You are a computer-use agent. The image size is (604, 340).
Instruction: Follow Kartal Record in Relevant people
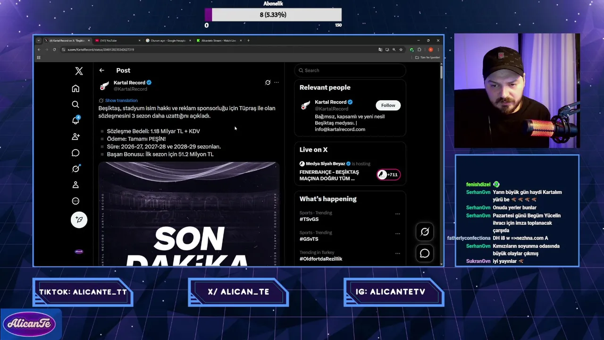[388, 105]
